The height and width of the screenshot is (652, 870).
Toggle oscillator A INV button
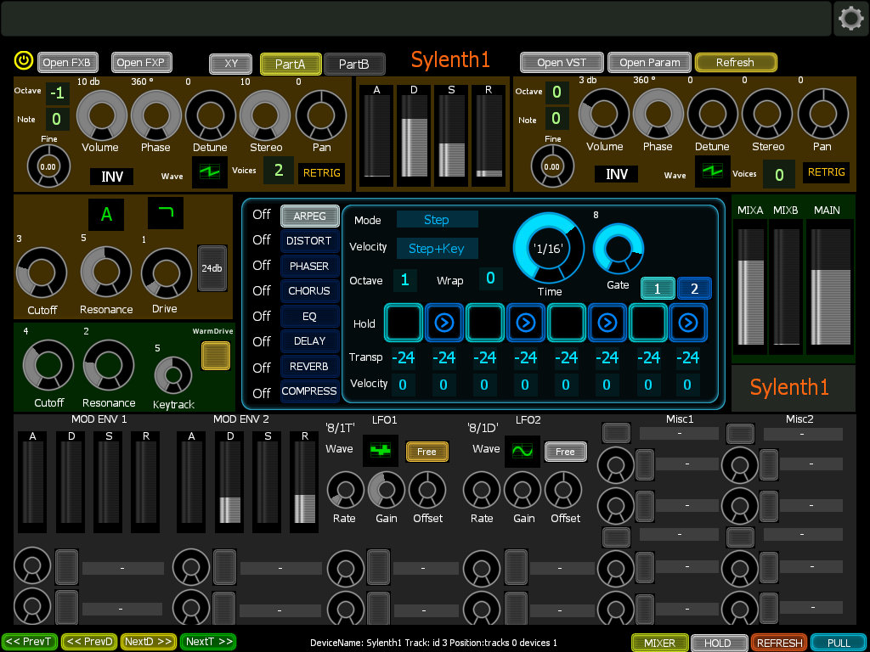point(111,177)
